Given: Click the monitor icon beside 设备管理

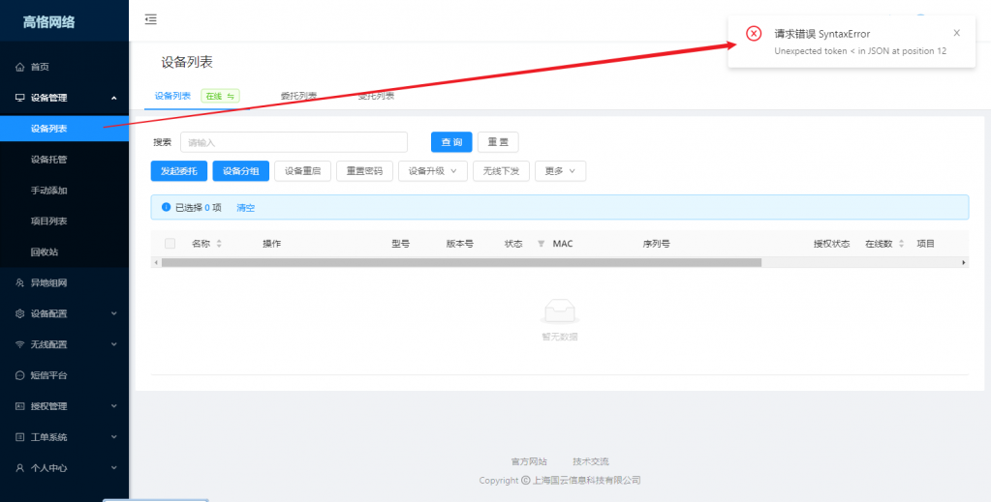Looking at the screenshot, I should pos(19,98).
